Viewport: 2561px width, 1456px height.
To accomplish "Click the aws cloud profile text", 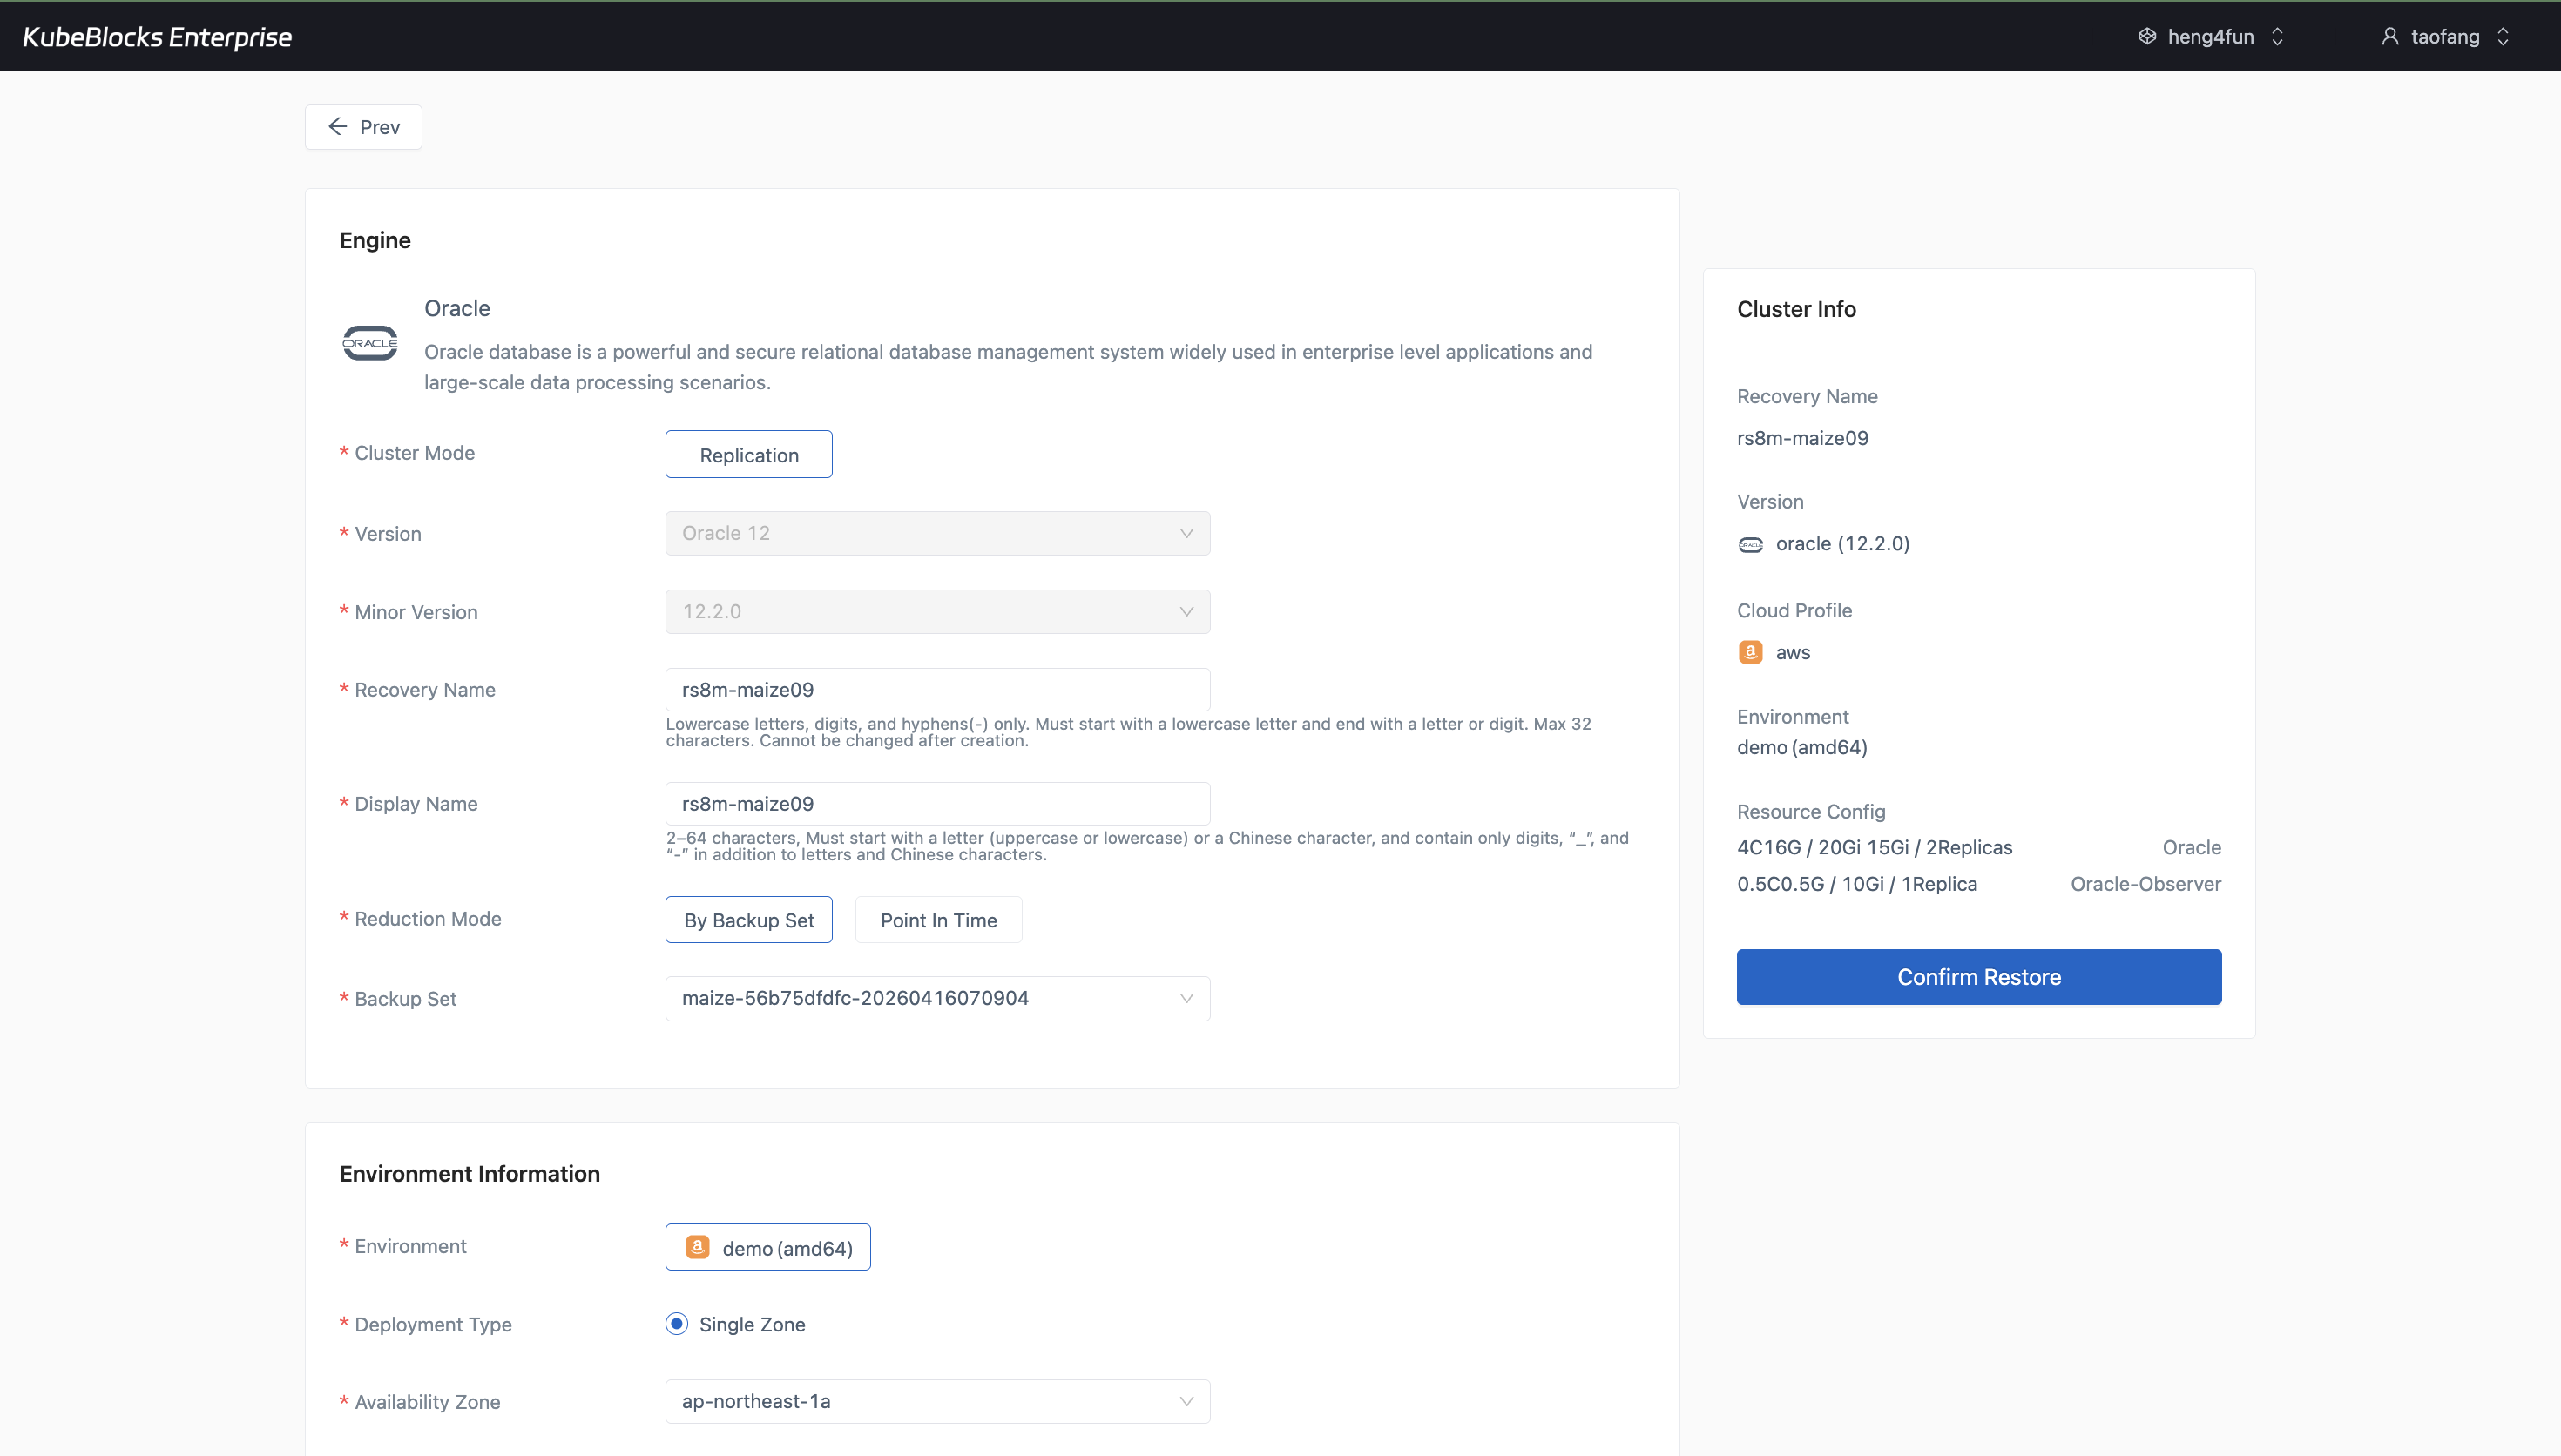I will pos(1792,653).
